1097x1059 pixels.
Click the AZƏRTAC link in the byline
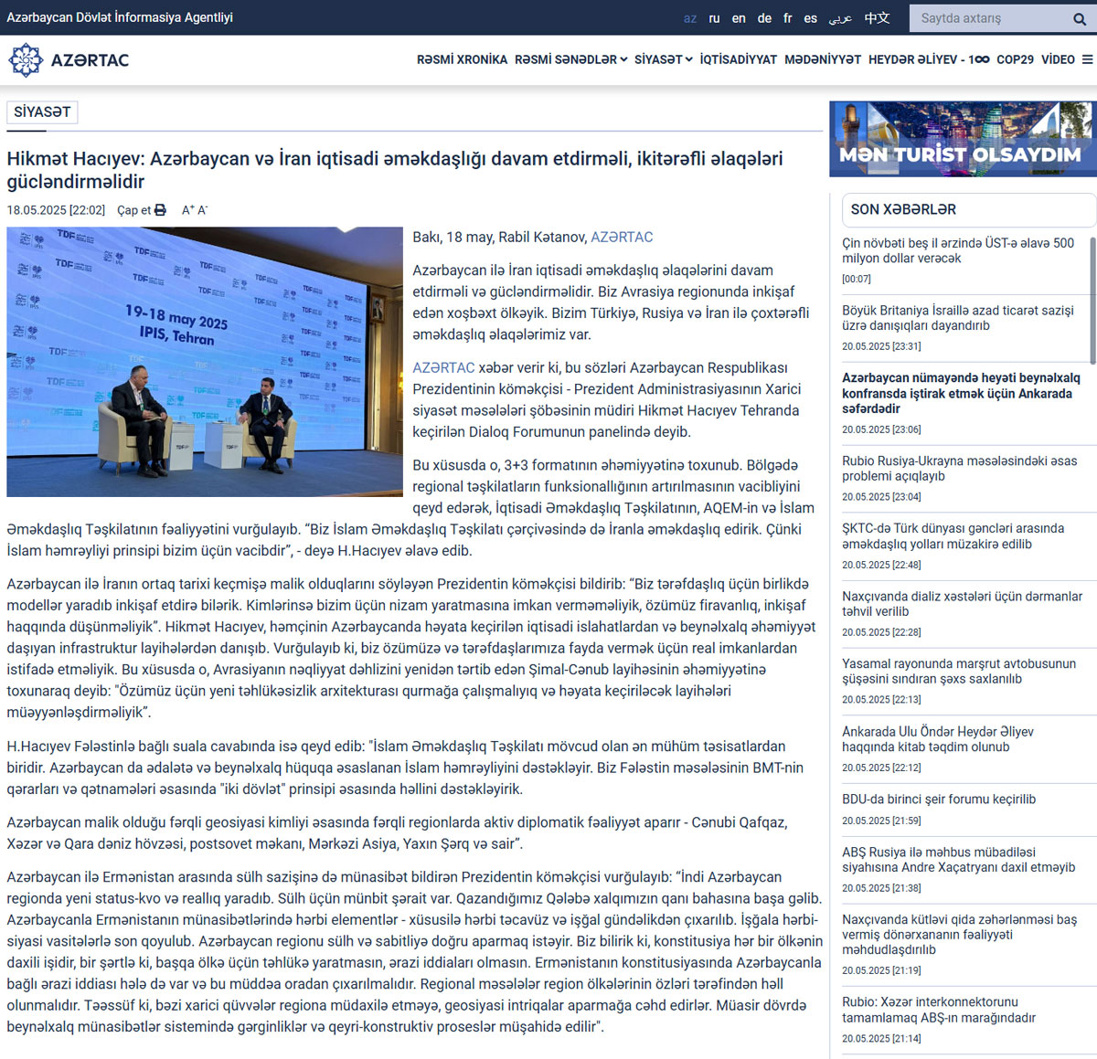coord(622,238)
